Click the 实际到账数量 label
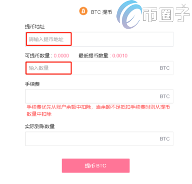The height and width of the screenshot is (184, 192). pos(40,126)
